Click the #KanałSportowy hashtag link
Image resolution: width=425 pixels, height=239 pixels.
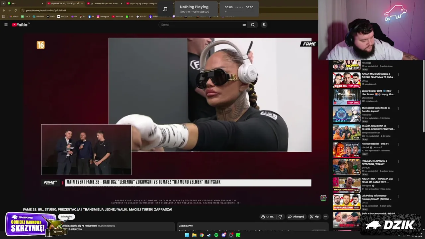(106, 226)
